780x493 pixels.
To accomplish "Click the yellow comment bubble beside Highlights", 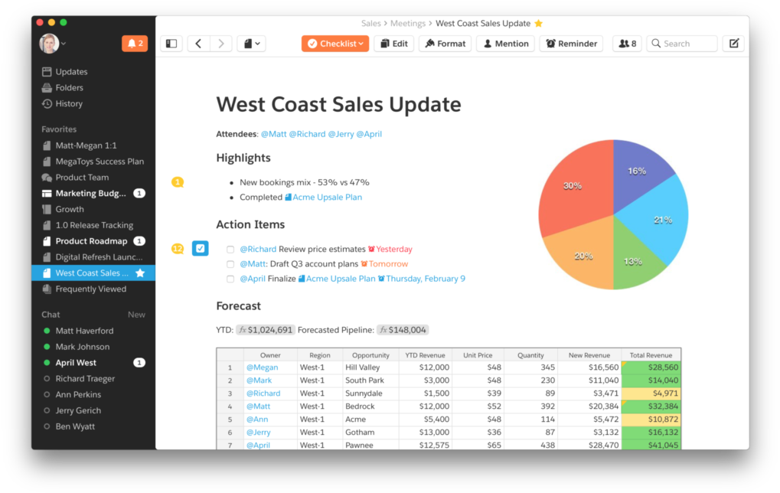I will pyautogui.click(x=178, y=182).
